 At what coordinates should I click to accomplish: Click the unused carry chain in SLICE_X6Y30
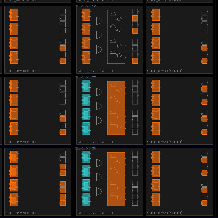point(116,37)
